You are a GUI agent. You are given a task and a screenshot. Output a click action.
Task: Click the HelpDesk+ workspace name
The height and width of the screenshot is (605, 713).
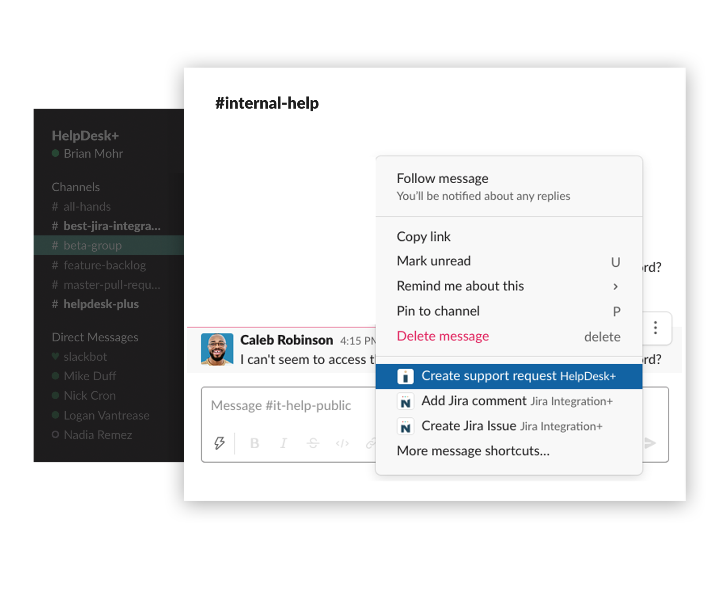pyautogui.click(x=85, y=136)
